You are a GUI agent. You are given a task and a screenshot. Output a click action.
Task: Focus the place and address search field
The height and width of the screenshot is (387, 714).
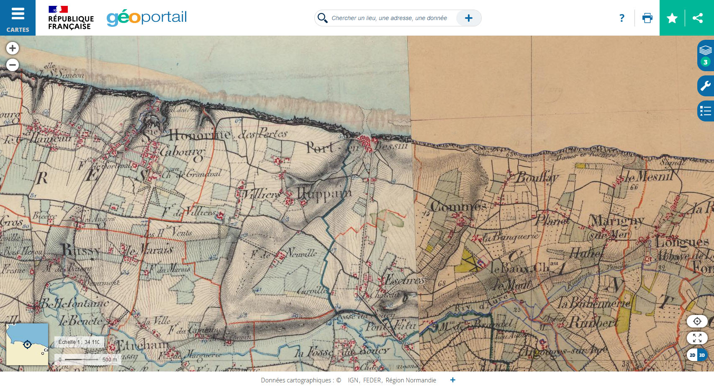tap(389, 18)
